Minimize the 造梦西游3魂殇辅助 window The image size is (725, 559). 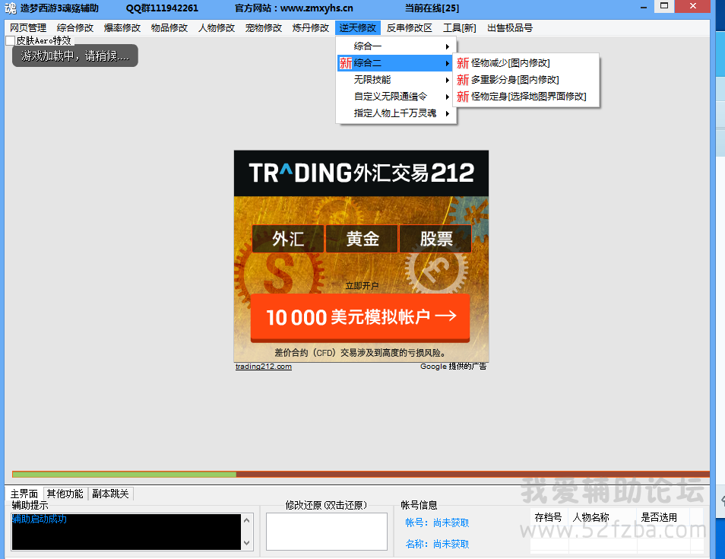pyautogui.click(x=643, y=7)
